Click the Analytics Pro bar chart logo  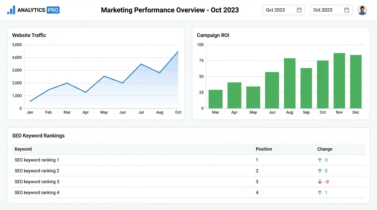[x=10, y=10]
